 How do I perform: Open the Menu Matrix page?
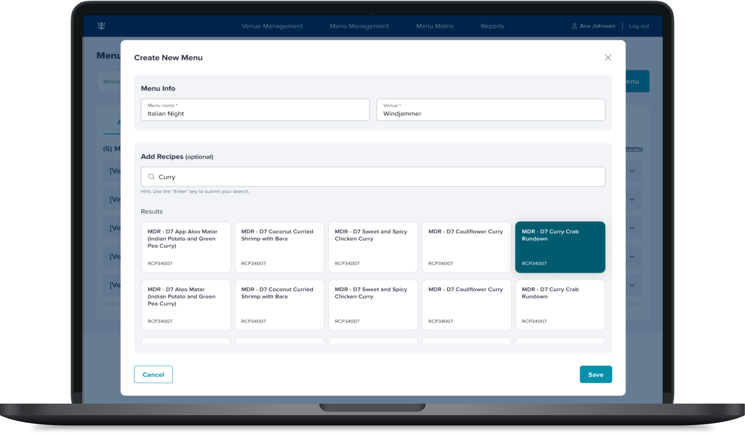pos(435,26)
